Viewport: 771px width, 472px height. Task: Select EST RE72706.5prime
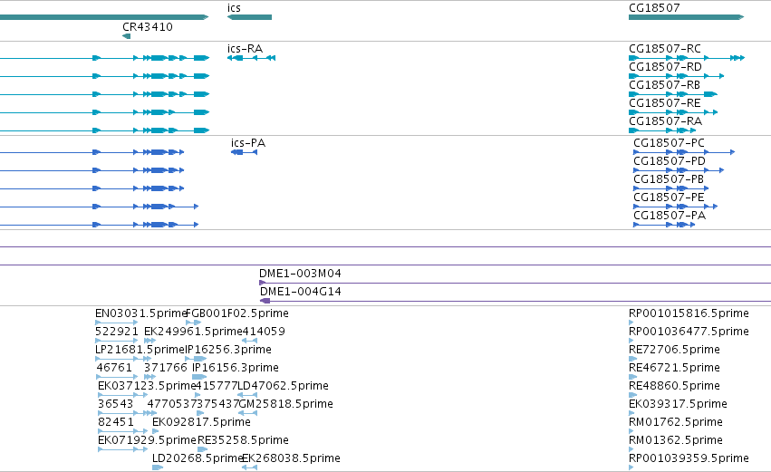pyautogui.click(x=632, y=359)
